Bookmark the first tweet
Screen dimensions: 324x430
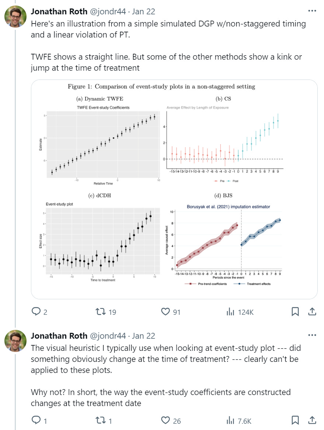tap(295, 311)
